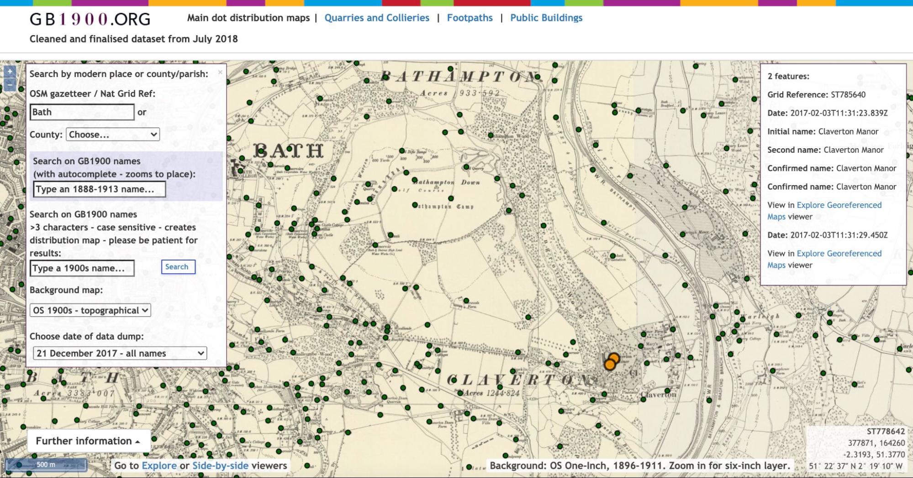Screen dimensions: 913x478
Task: Collapse the Further information panel
Action: coord(90,441)
